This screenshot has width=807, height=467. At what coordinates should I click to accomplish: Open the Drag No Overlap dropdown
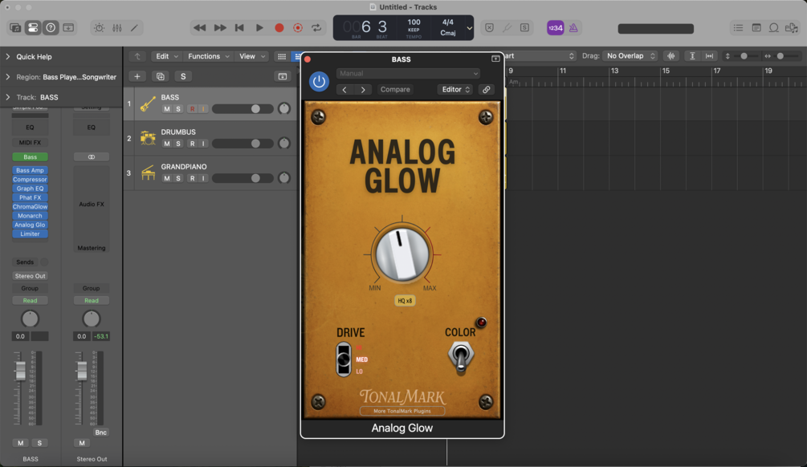tap(630, 55)
